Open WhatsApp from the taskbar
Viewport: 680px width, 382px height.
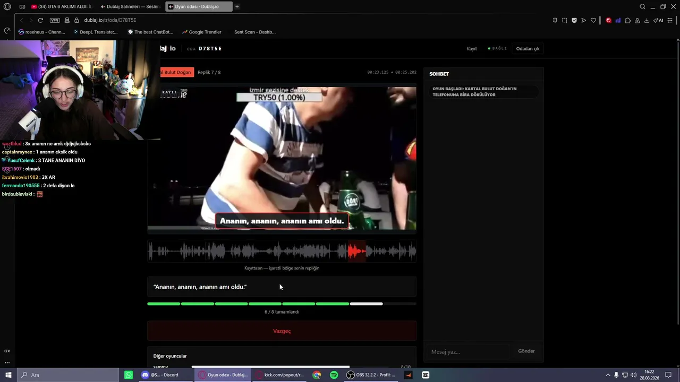pos(129,375)
